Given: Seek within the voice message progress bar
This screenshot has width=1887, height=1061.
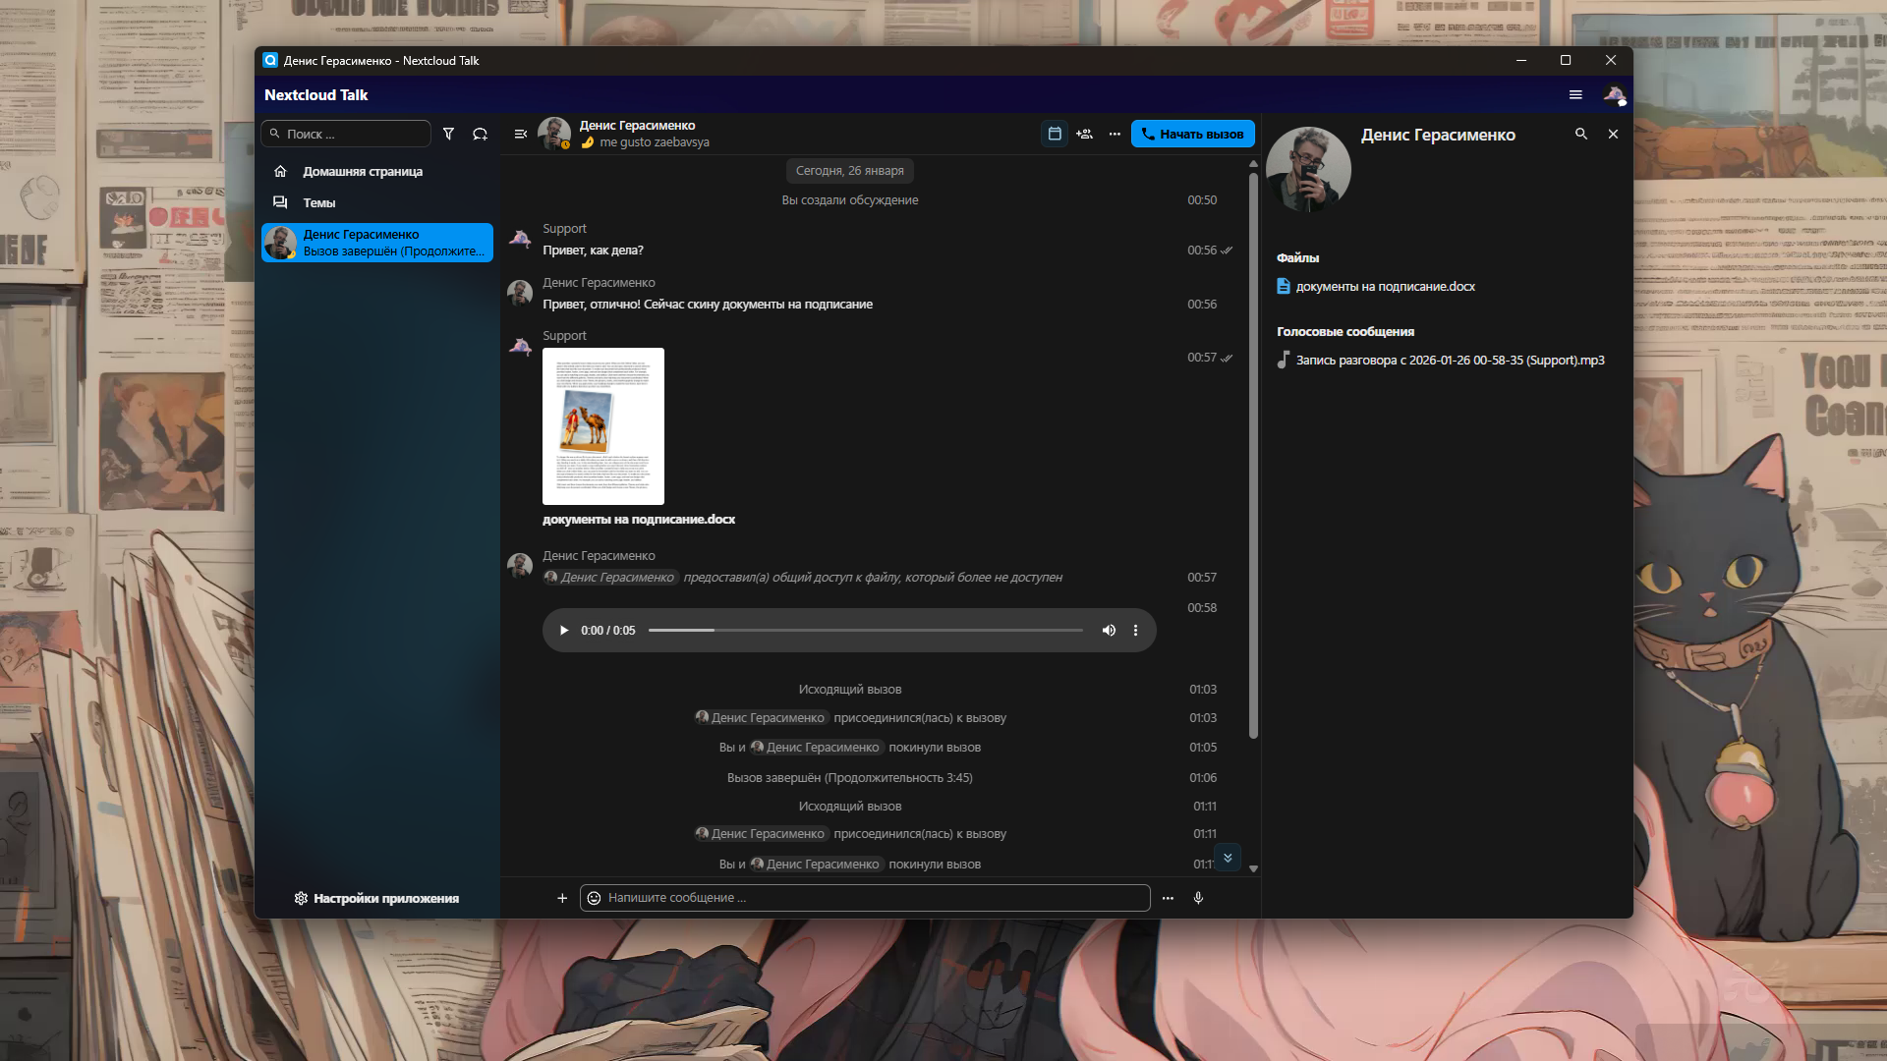Looking at the screenshot, I should tap(865, 630).
